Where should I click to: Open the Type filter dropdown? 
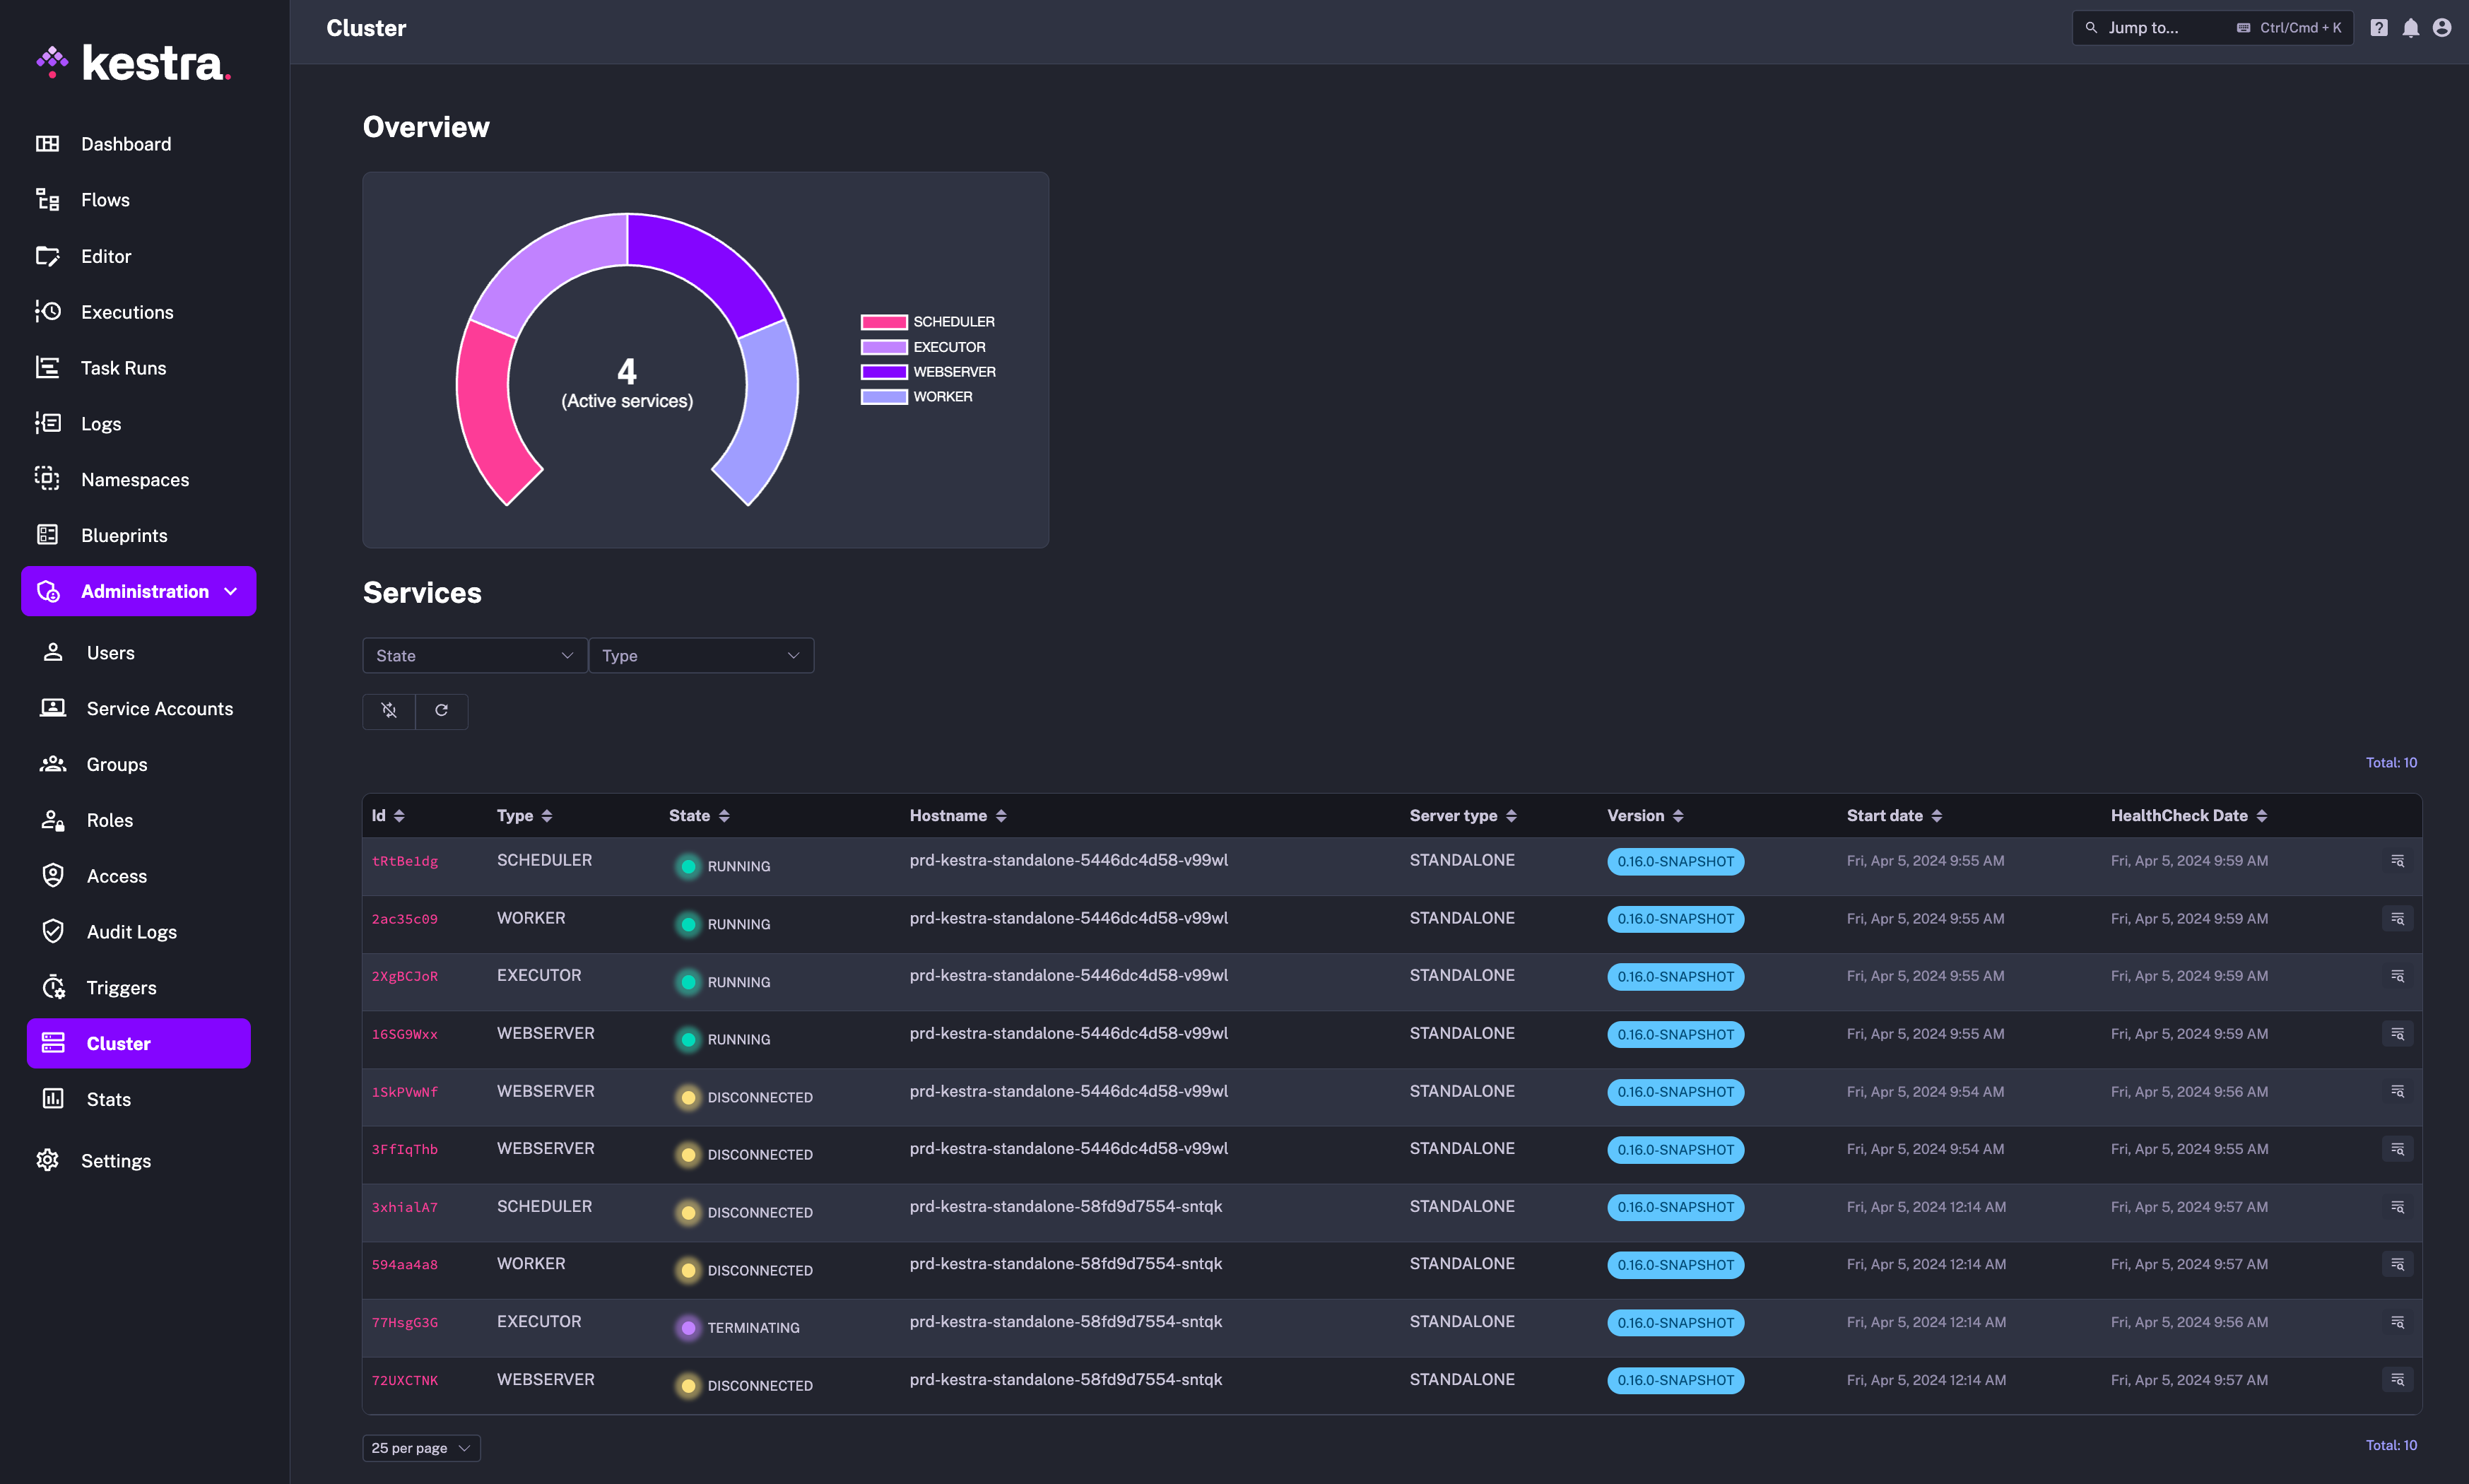click(701, 656)
